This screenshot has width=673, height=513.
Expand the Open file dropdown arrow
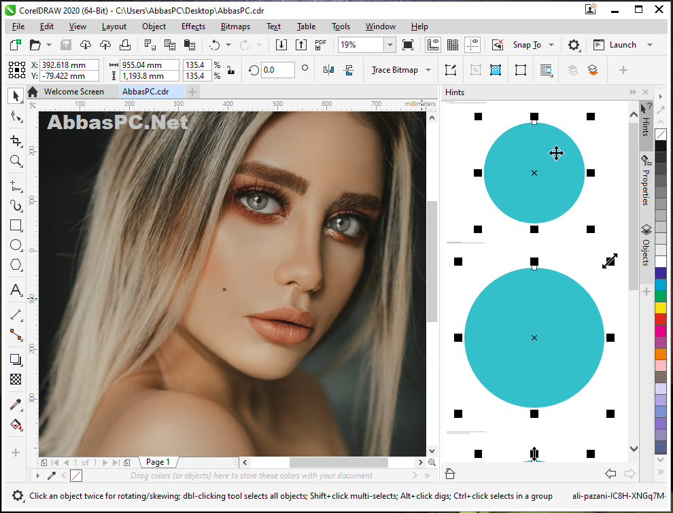48,45
